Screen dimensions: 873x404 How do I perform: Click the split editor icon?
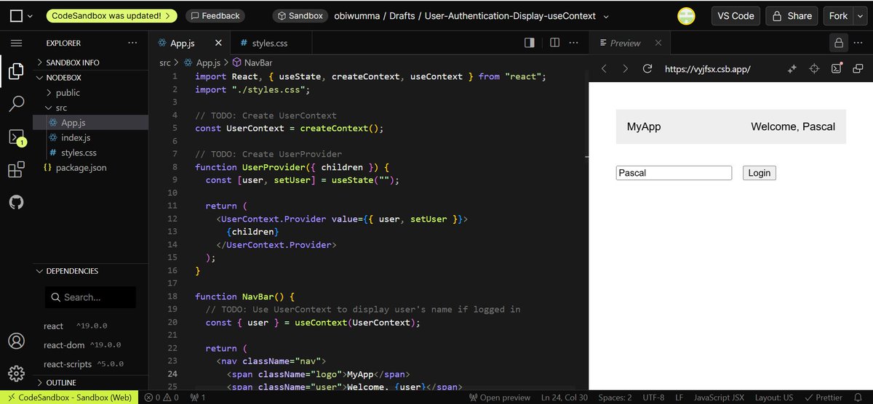click(554, 43)
